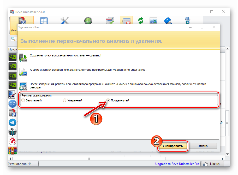The image size is (238, 175).
Task: Click the Установлено: 44 status text
Action: click(20, 164)
